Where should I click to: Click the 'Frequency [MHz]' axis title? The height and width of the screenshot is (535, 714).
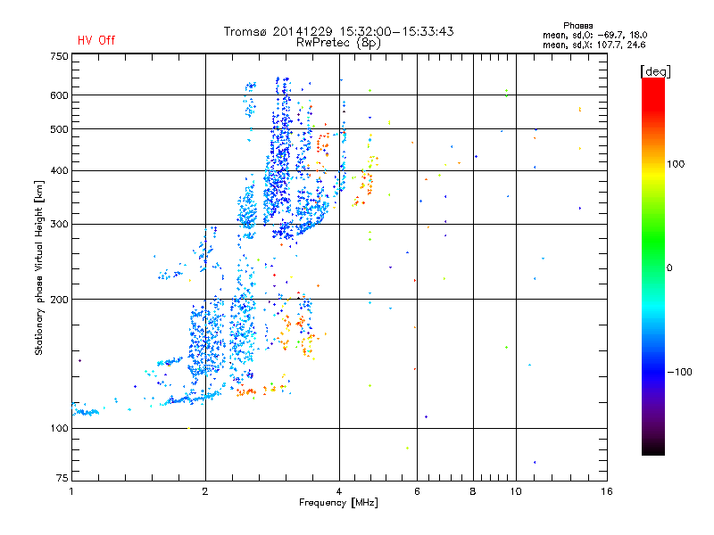[x=338, y=503]
